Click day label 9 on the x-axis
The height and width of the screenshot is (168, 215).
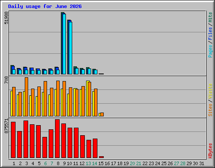[x=64, y=163]
